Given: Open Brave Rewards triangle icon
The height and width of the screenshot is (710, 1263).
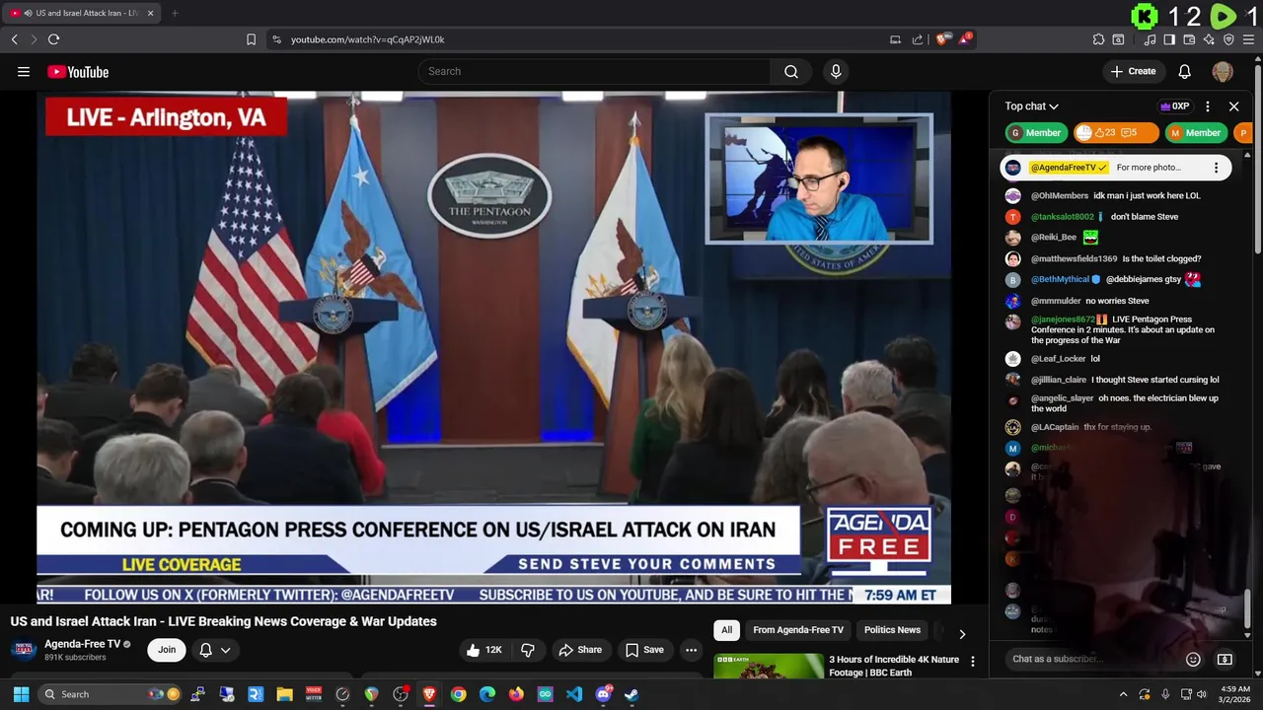Looking at the screenshot, I should [x=966, y=39].
